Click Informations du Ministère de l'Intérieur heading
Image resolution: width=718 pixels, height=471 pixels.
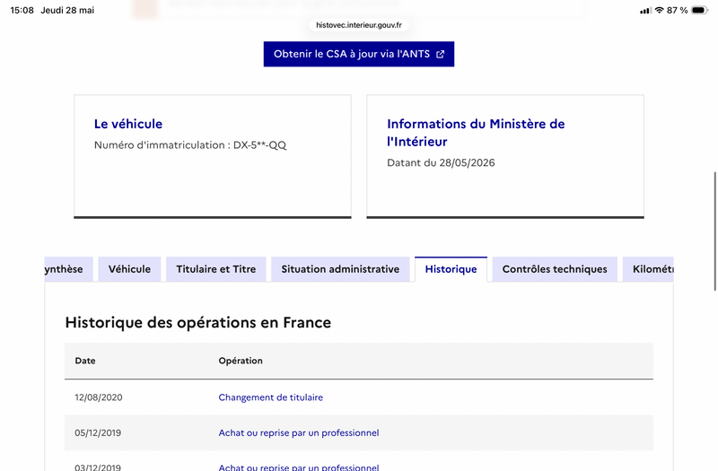click(476, 133)
